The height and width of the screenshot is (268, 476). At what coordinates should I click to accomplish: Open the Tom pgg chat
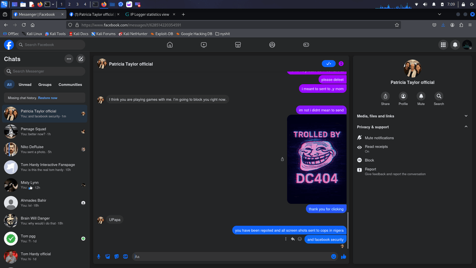[x=45, y=238]
